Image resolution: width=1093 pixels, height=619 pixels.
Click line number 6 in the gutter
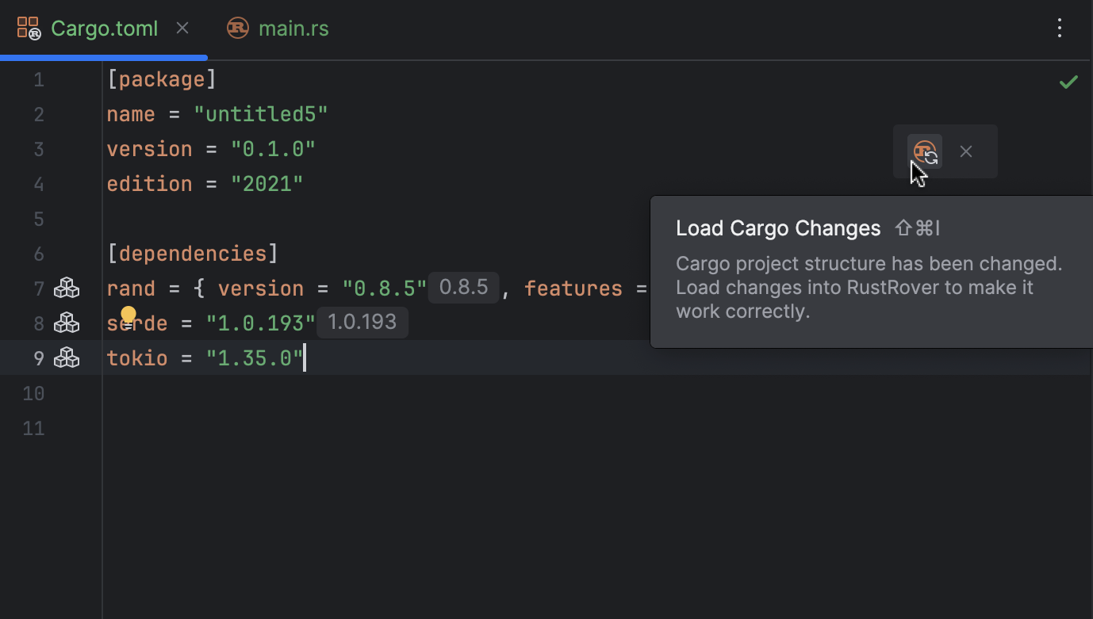tap(39, 254)
